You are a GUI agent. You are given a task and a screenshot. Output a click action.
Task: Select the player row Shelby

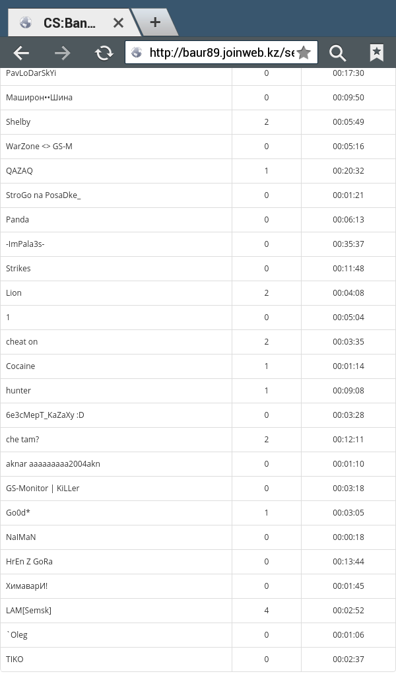tap(198, 122)
